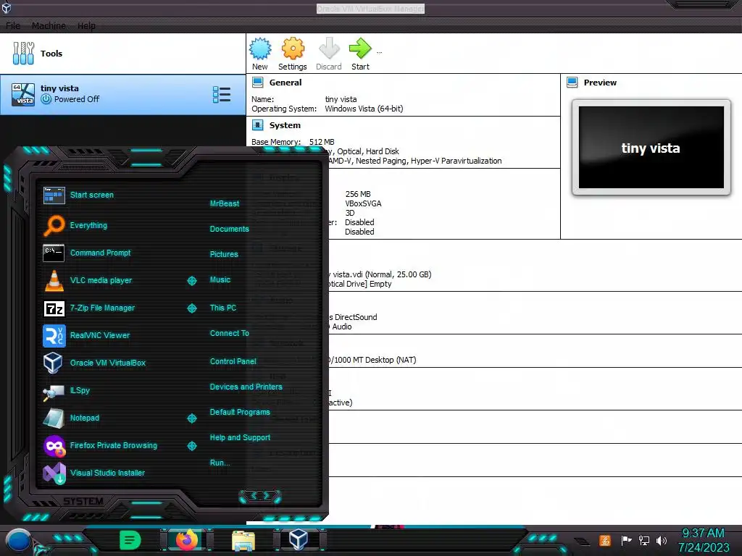Click Run... in start menu
Viewport: 742px width, 556px height.
pyautogui.click(x=220, y=463)
